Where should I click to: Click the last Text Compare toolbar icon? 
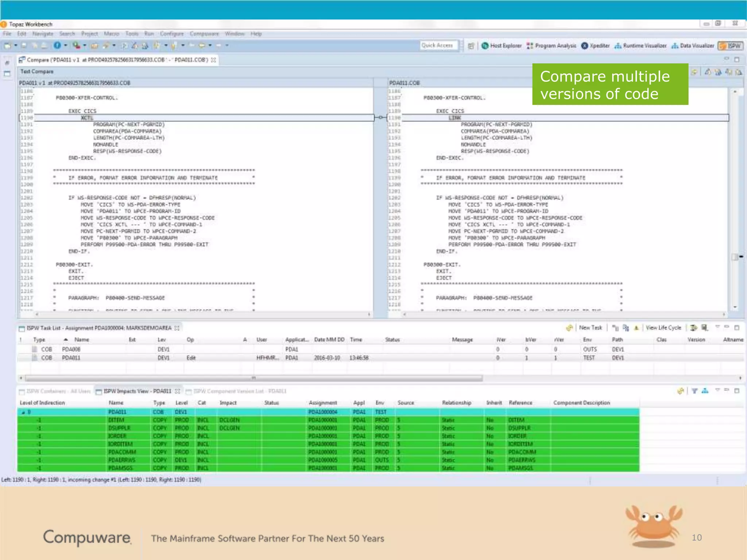point(739,72)
